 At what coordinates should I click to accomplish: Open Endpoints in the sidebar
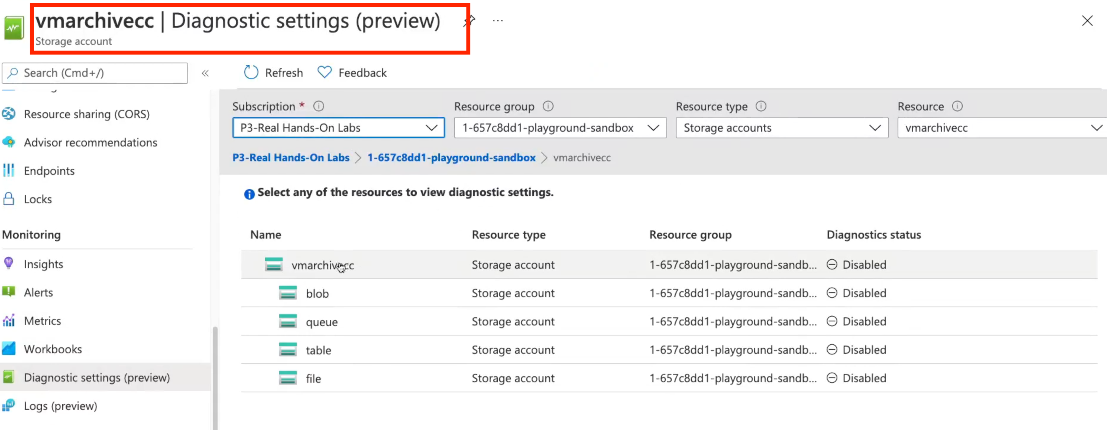pos(49,171)
